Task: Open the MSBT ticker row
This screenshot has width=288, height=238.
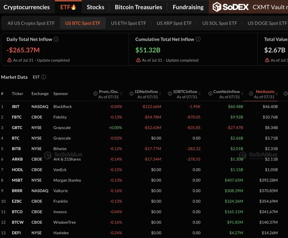Action: tap(17, 180)
